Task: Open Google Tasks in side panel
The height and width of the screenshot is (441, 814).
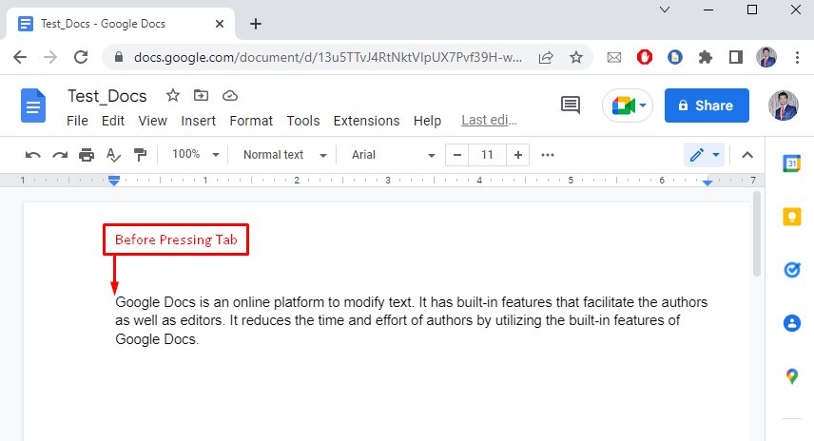Action: pos(792,270)
